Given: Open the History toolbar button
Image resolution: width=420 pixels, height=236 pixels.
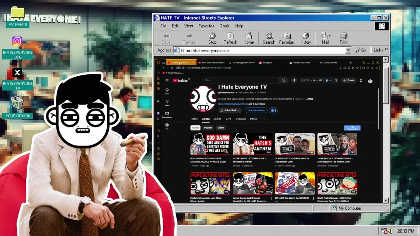Looking at the screenshot, I should pyautogui.click(x=305, y=38).
